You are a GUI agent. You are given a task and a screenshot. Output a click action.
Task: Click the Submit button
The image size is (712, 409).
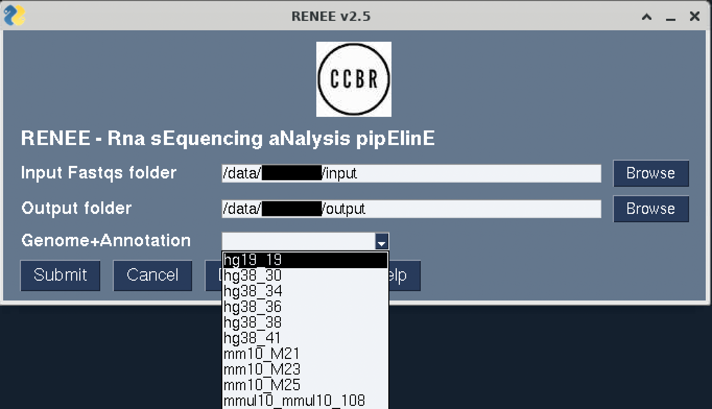[x=61, y=275]
